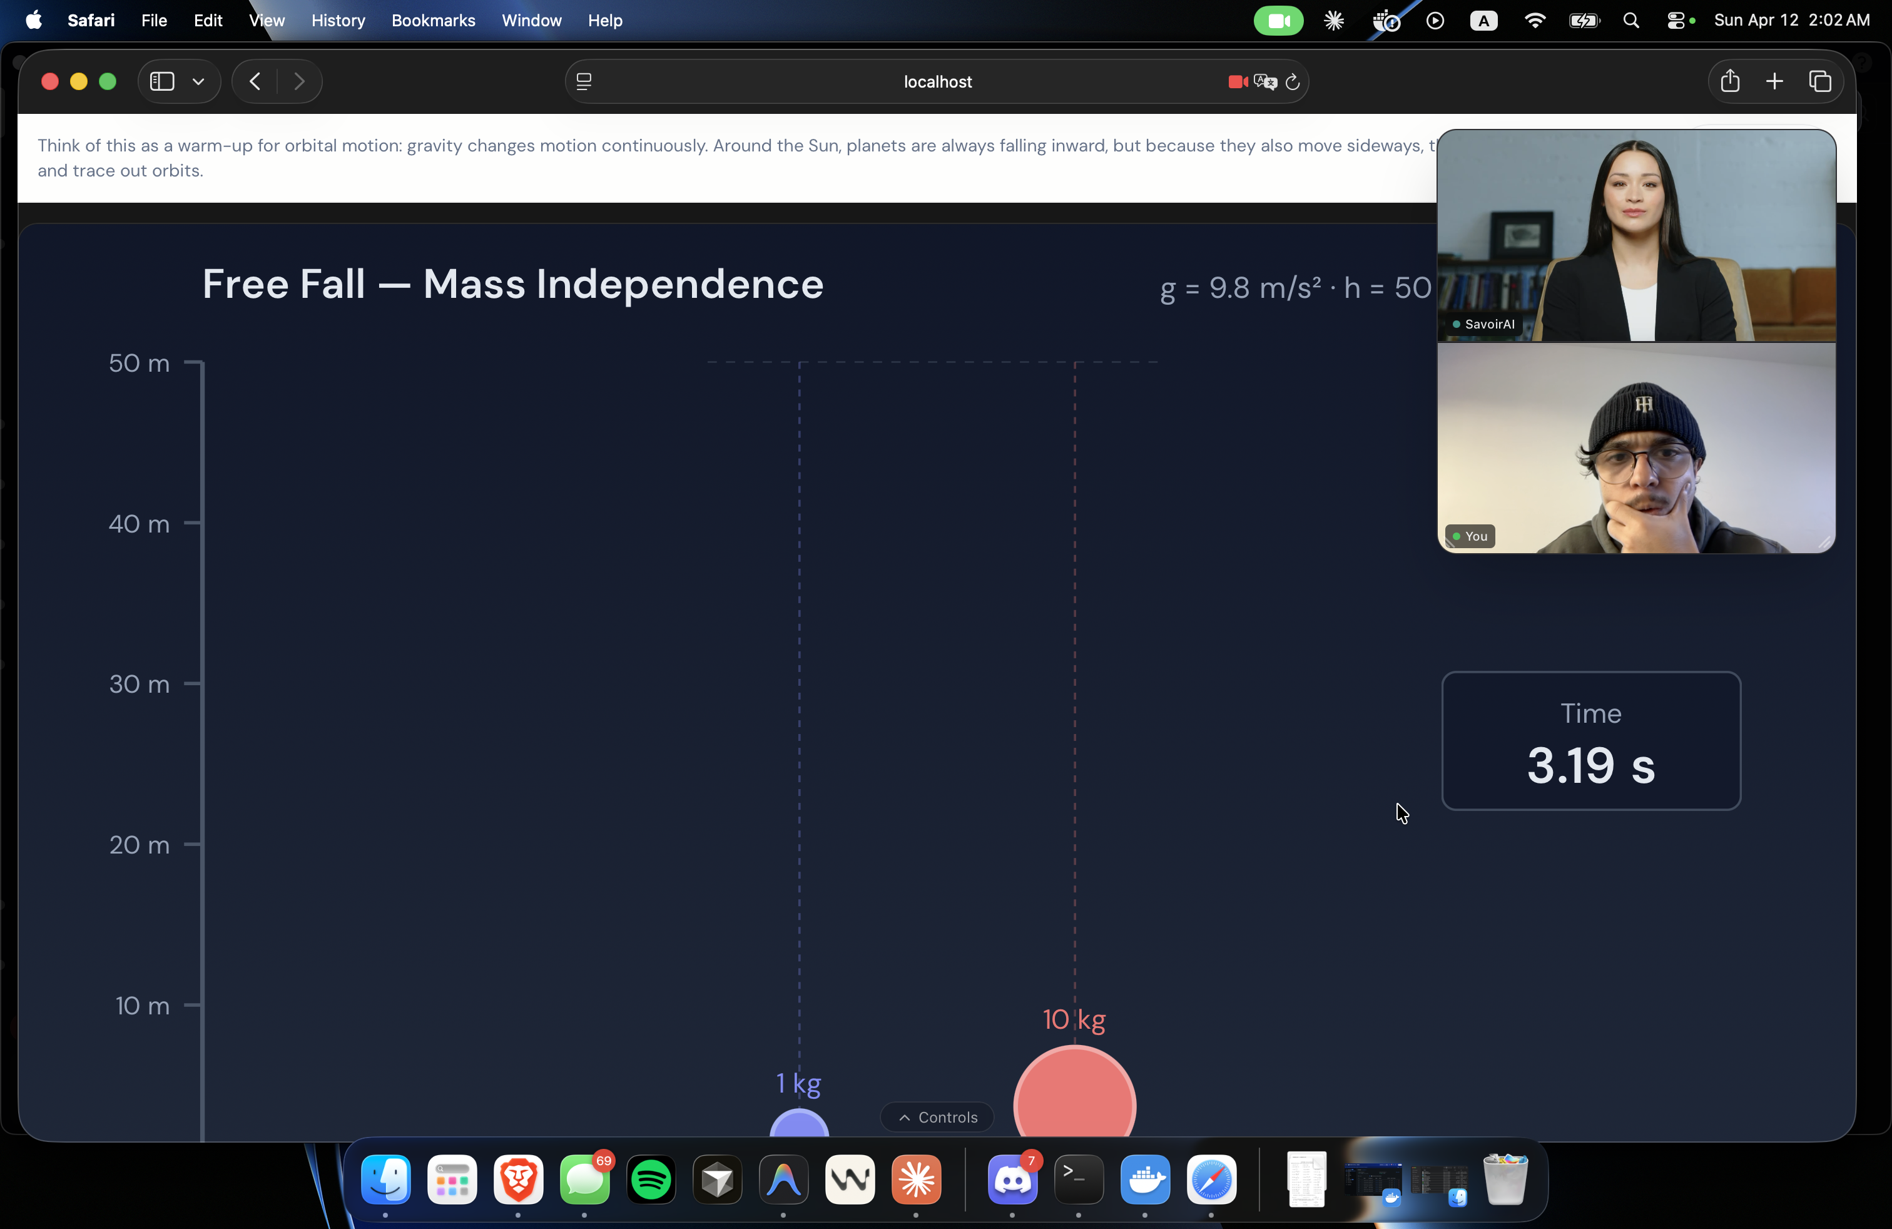
Task: Go back with the back arrow
Action: coord(255,81)
